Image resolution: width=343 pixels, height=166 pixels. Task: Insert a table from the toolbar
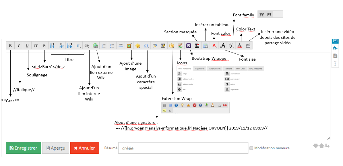pos(206,45)
